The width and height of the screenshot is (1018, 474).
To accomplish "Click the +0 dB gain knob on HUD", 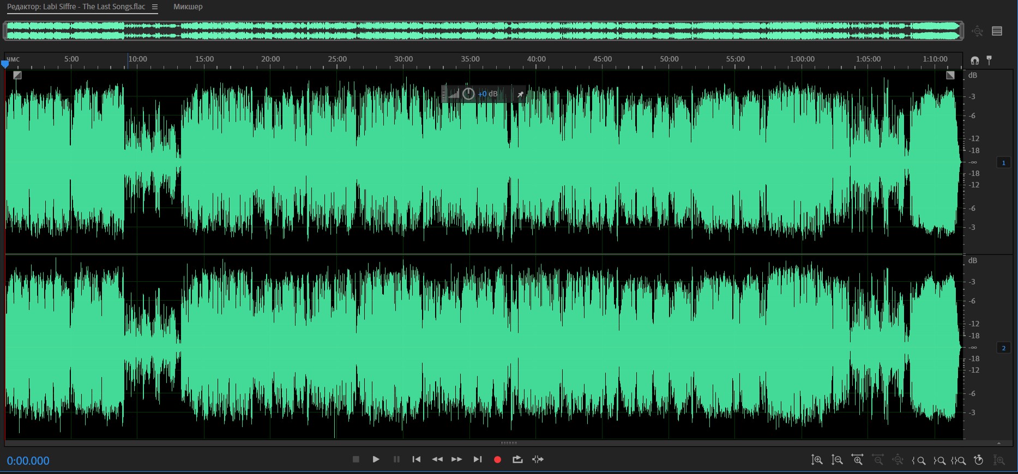I will (468, 94).
